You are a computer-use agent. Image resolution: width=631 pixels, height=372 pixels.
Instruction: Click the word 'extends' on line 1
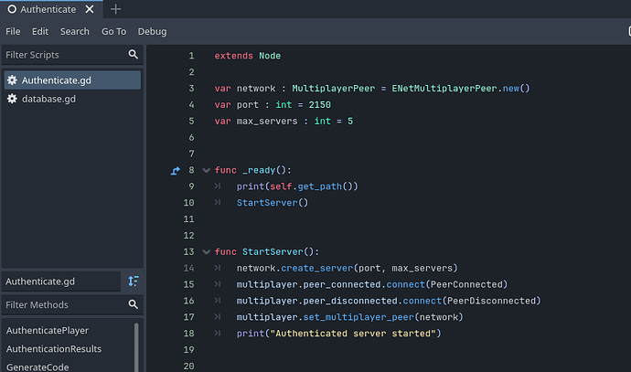point(233,56)
